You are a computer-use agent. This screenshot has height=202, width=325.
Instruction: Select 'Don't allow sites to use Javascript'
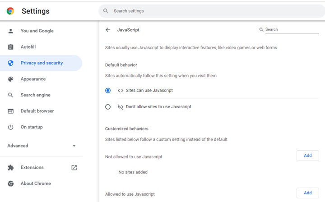point(108,107)
